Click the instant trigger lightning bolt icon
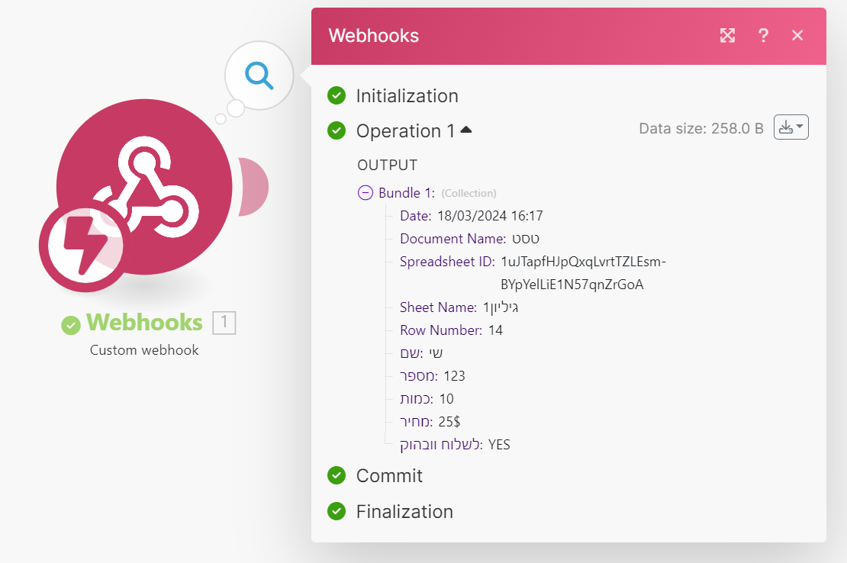Image resolution: width=847 pixels, height=563 pixels. [85, 246]
